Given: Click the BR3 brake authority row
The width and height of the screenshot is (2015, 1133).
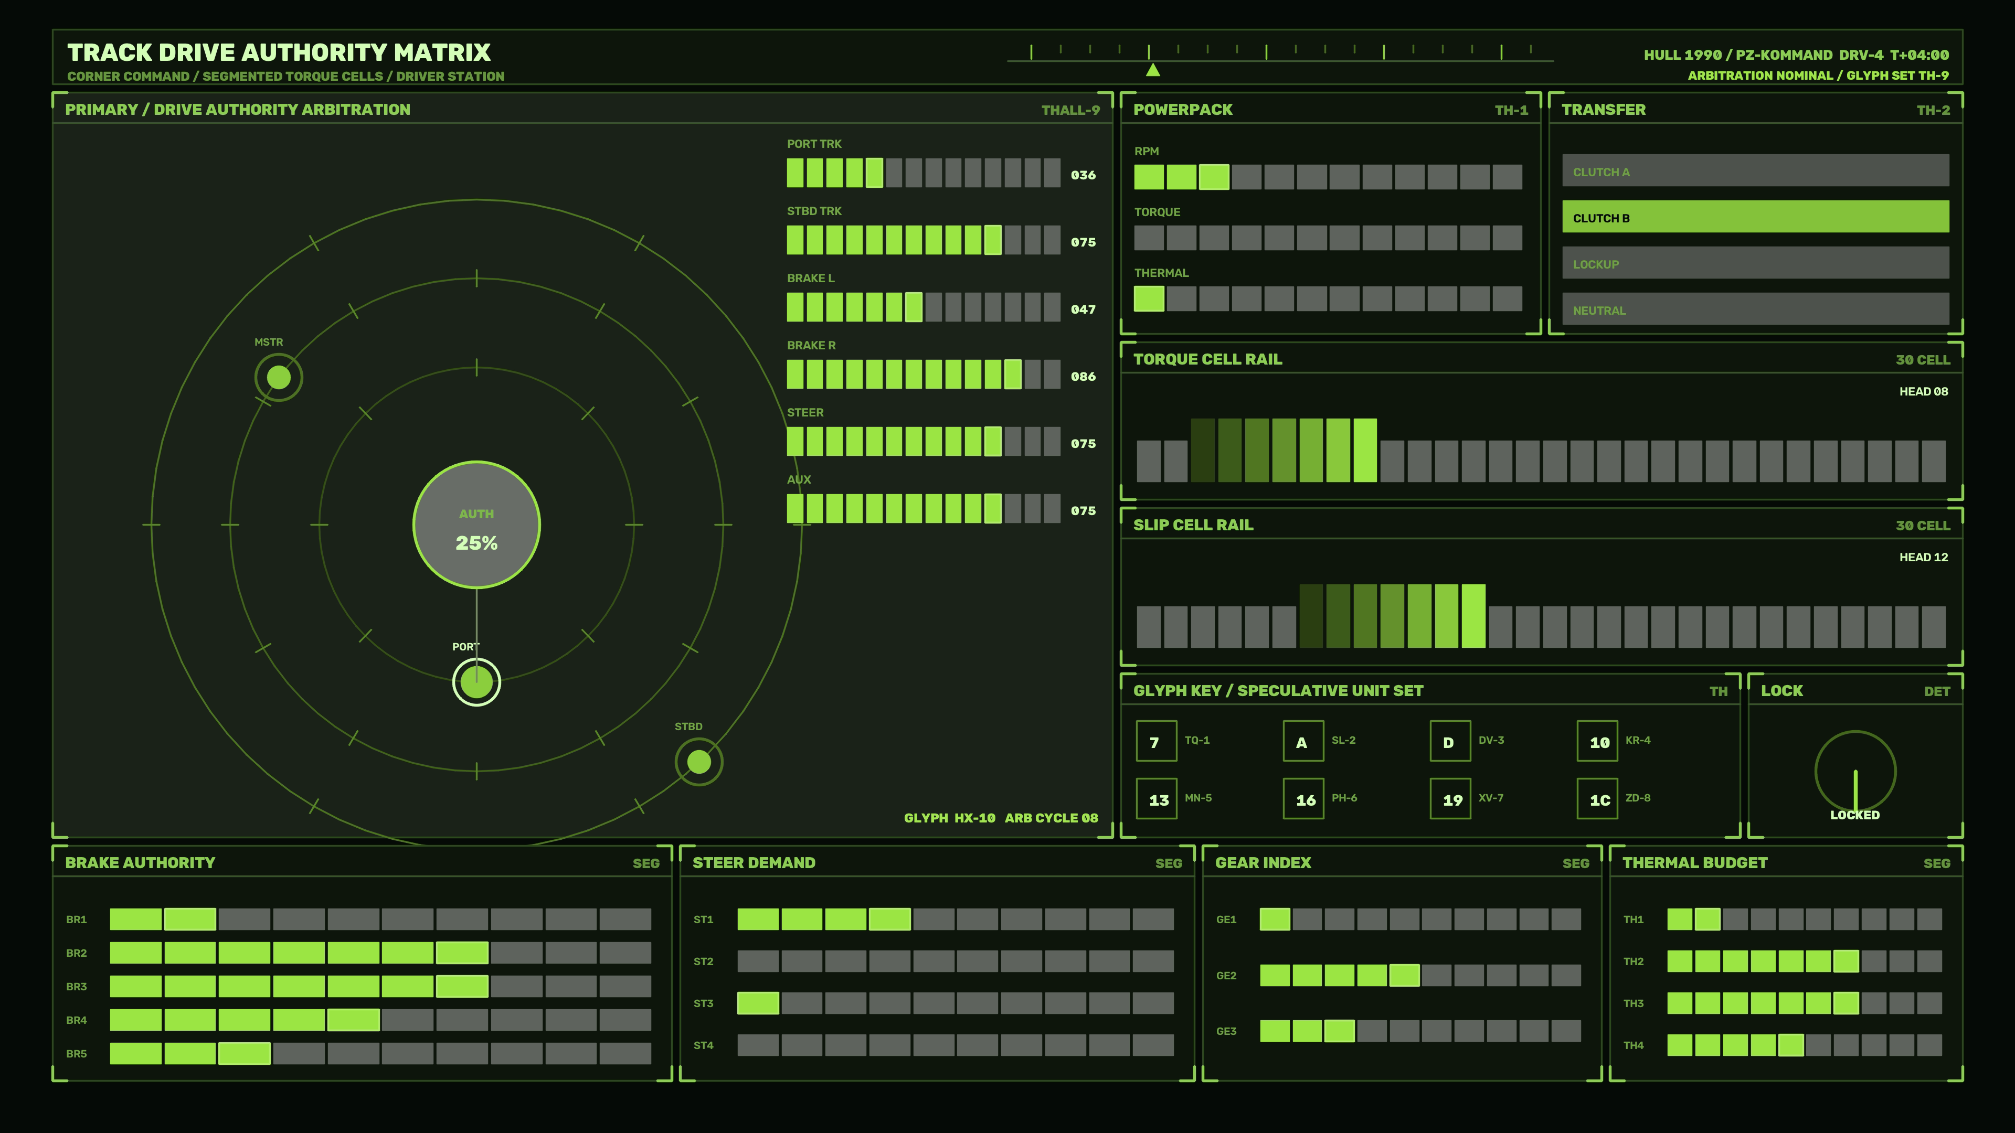Looking at the screenshot, I should (380, 987).
